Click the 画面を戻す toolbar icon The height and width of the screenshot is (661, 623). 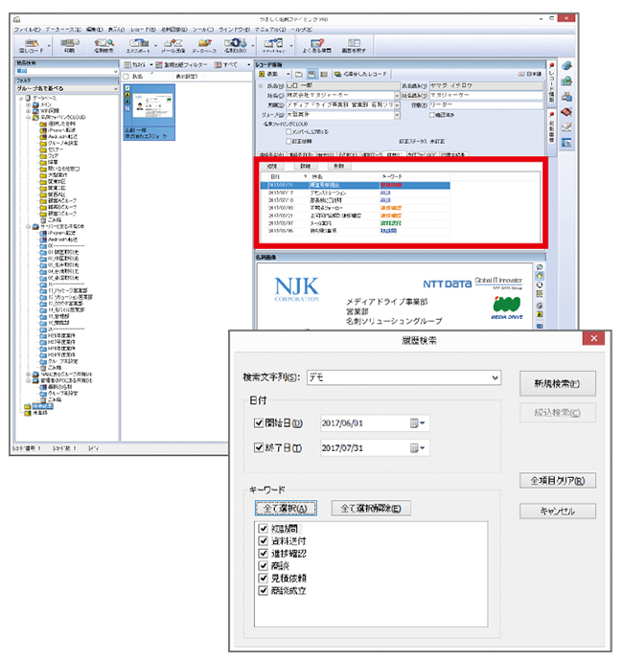pyautogui.click(x=354, y=46)
